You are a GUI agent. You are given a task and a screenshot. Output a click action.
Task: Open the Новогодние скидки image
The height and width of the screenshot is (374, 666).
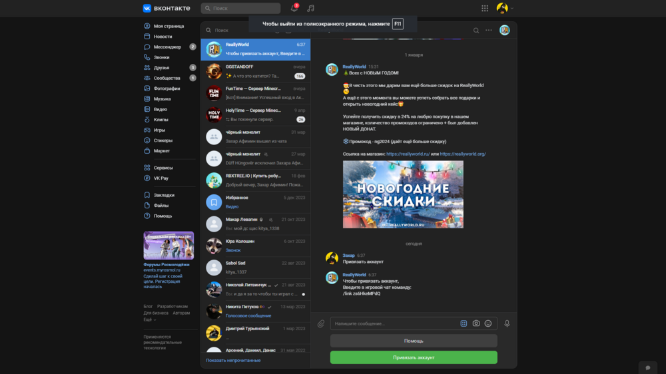[x=403, y=194]
